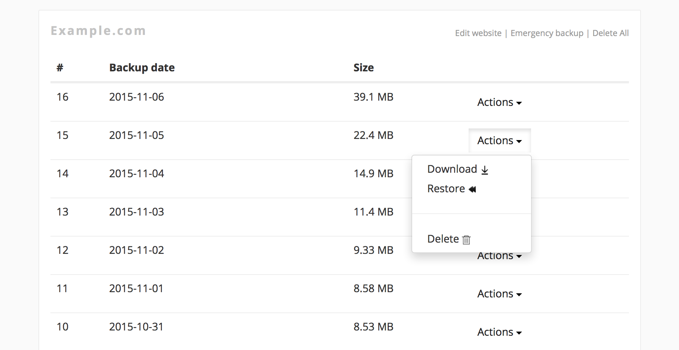This screenshot has width=679, height=350.
Task: Click the # column header
Action: [x=60, y=68]
